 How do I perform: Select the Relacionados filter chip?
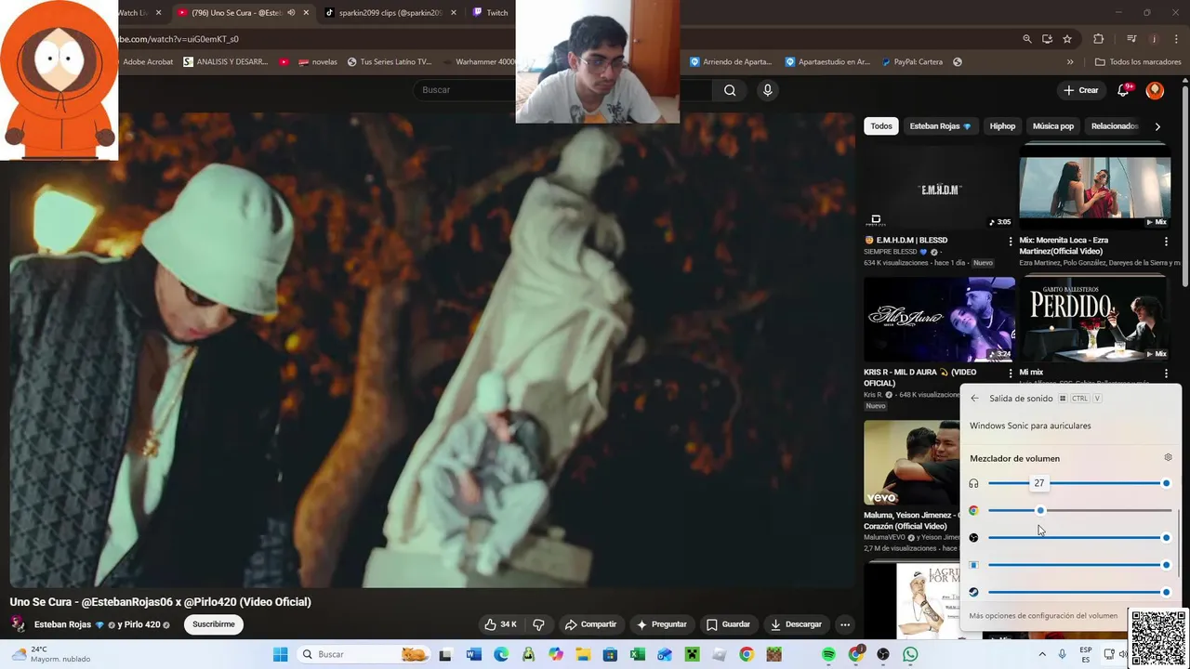(1115, 126)
